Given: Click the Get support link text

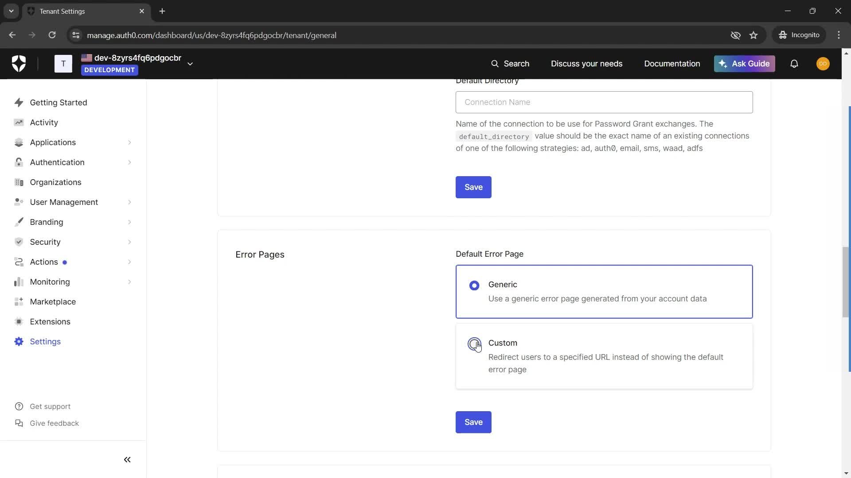Looking at the screenshot, I should tap(50, 406).
